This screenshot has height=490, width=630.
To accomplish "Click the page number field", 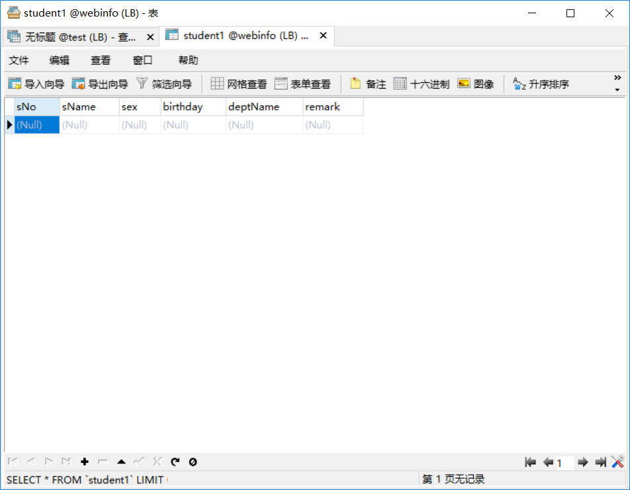I will (x=564, y=463).
